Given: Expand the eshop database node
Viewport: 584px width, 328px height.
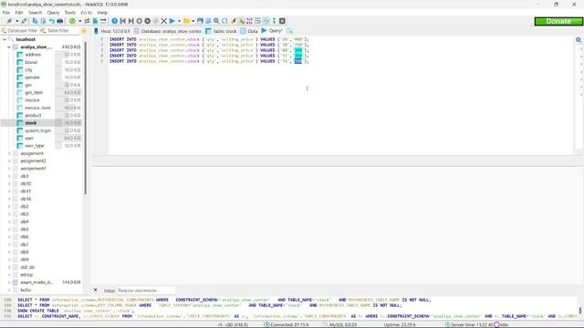Looking at the screenshot, I should (x=9, y=275).
